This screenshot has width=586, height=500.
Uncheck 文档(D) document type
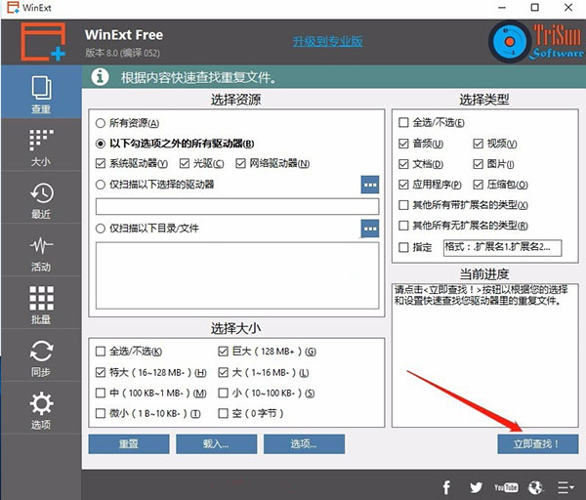pos(403,164)
